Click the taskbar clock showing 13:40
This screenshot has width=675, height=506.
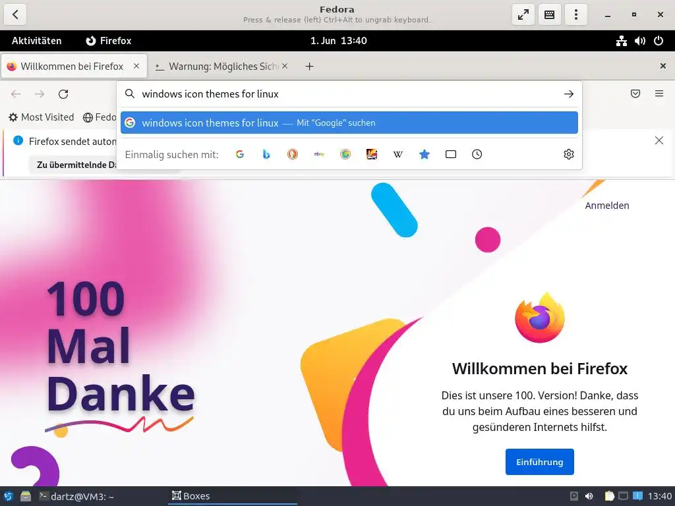659,496
